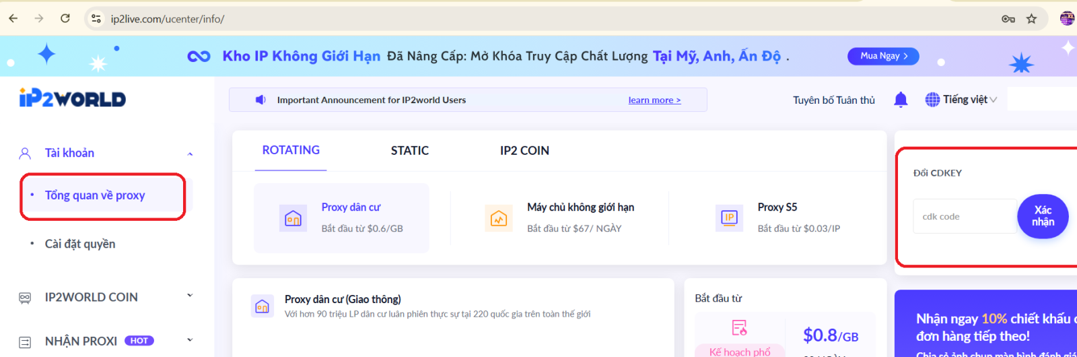Open the learn more announcement link
Image resolution: width=1077 pixels, height=357 pixels.
[654, 100]
